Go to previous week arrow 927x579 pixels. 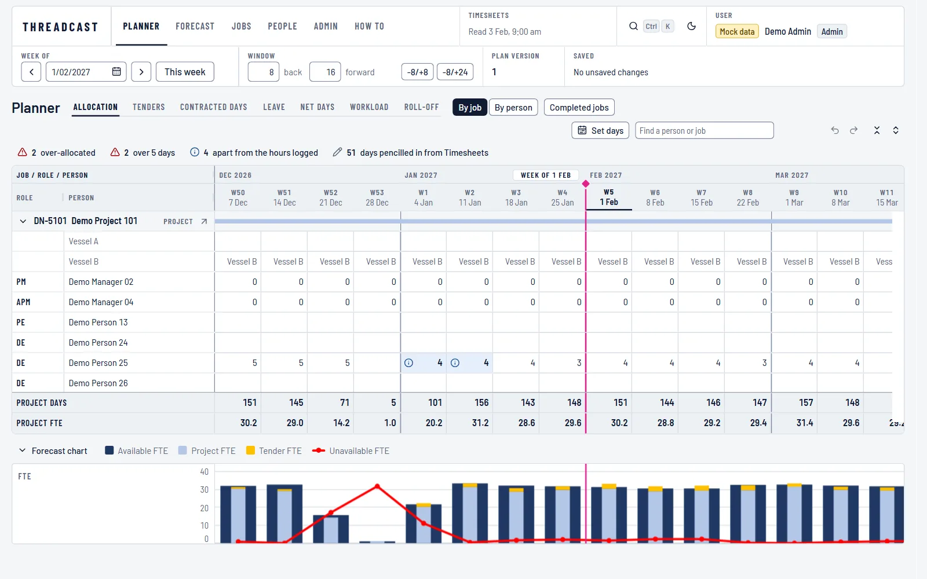tap(31, 72)
